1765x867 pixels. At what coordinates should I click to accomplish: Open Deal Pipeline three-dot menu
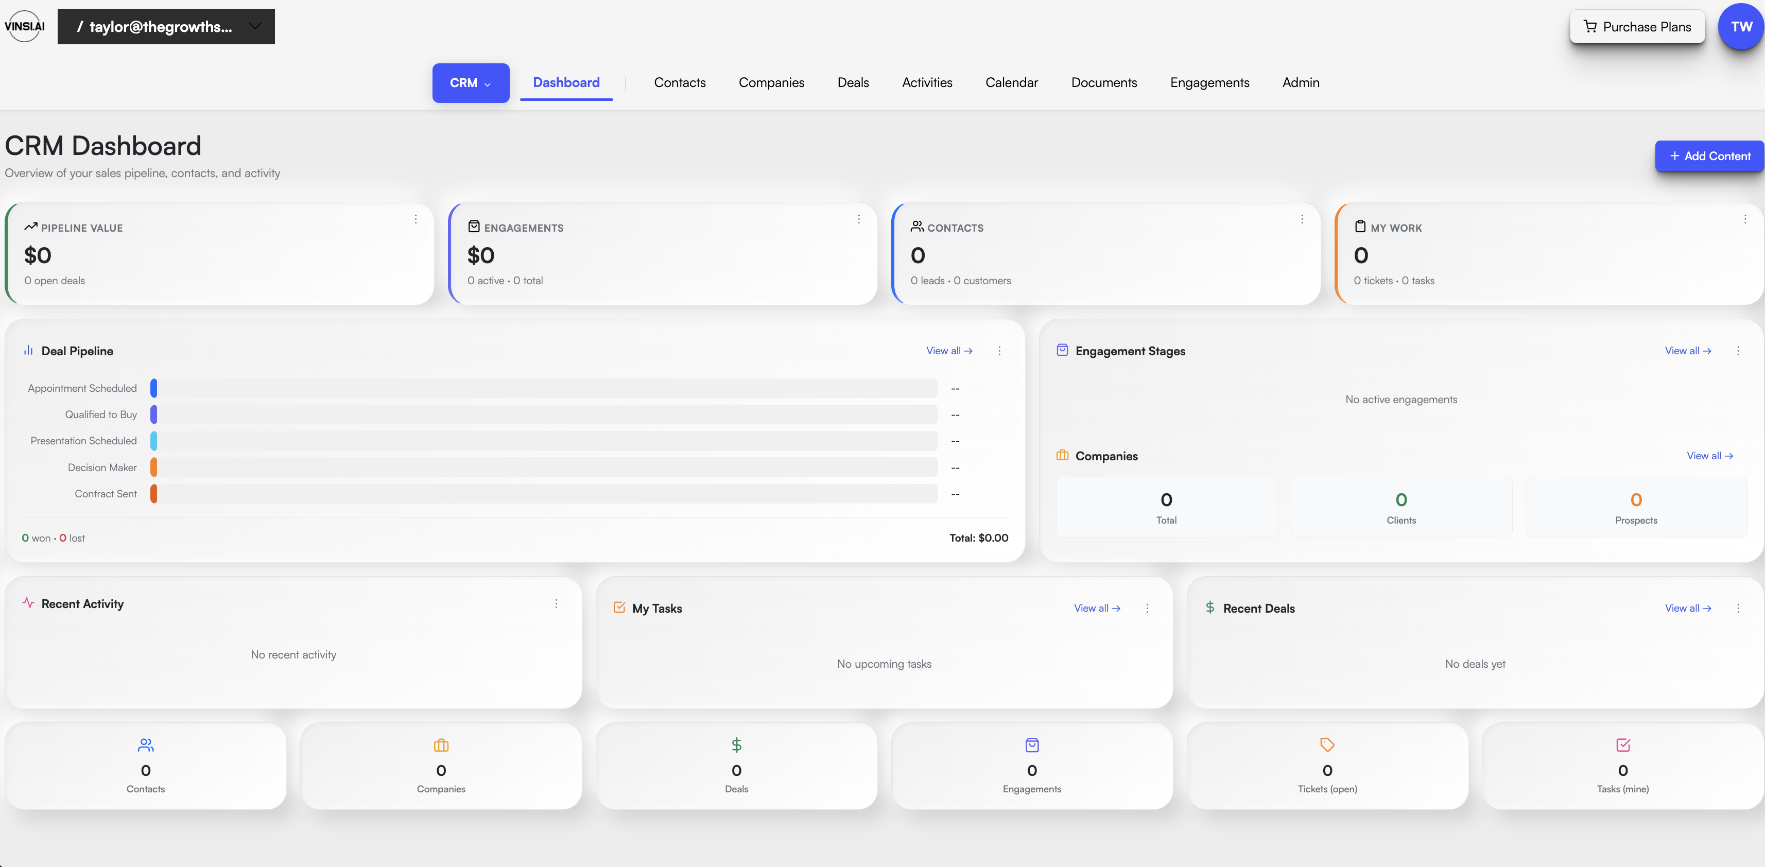pos(1000,351)
